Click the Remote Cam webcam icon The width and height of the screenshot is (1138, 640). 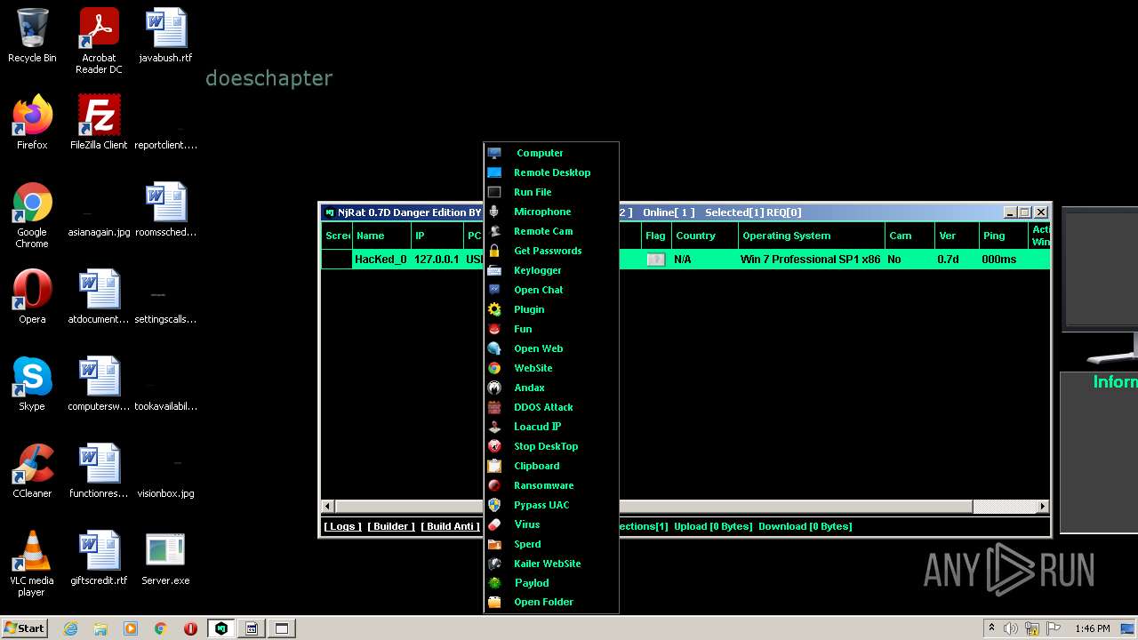click(x=494, y=231)
